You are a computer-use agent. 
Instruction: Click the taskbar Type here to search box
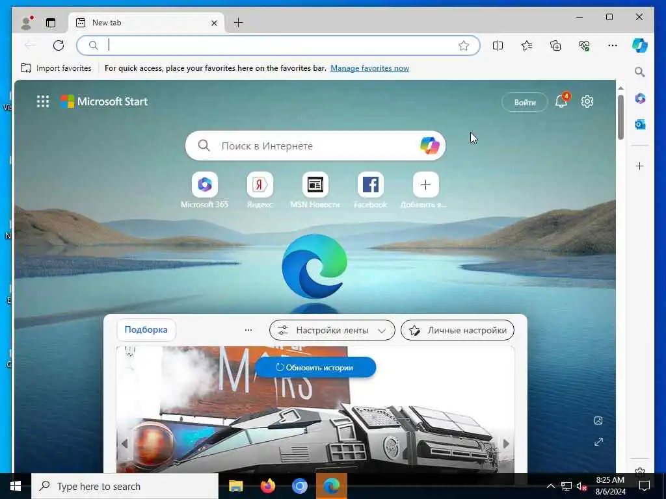[125, 486]
